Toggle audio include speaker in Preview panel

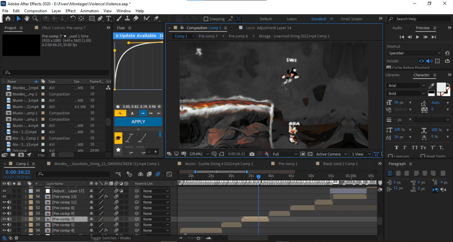429,61
